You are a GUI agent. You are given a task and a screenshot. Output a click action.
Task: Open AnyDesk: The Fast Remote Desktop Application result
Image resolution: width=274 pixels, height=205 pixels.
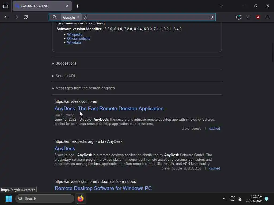pos(109,108)
